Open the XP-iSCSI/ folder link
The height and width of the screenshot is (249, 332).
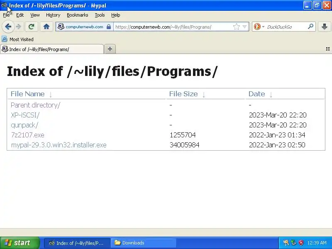pos(25,115)
